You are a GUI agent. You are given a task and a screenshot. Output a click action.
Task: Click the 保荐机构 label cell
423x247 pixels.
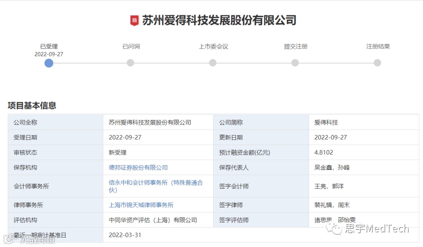click(x=56, y=168)
